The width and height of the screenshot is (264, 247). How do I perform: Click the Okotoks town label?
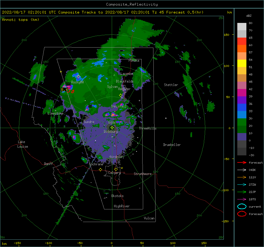pos(117,196)
